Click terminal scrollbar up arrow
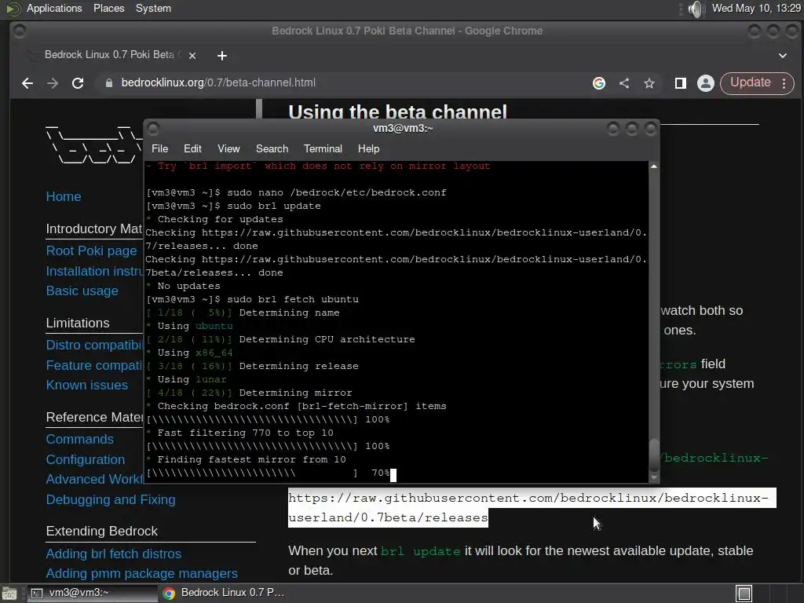This screenshot has height=603, width=804. (654, 166)
